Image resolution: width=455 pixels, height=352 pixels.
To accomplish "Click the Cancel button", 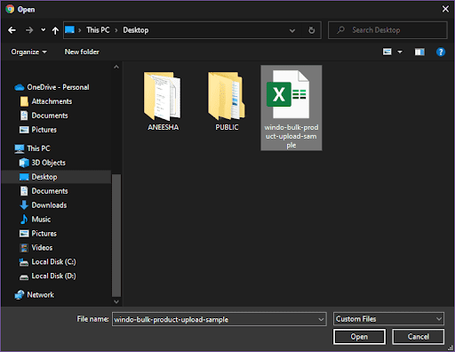I will tap(418, 337).
